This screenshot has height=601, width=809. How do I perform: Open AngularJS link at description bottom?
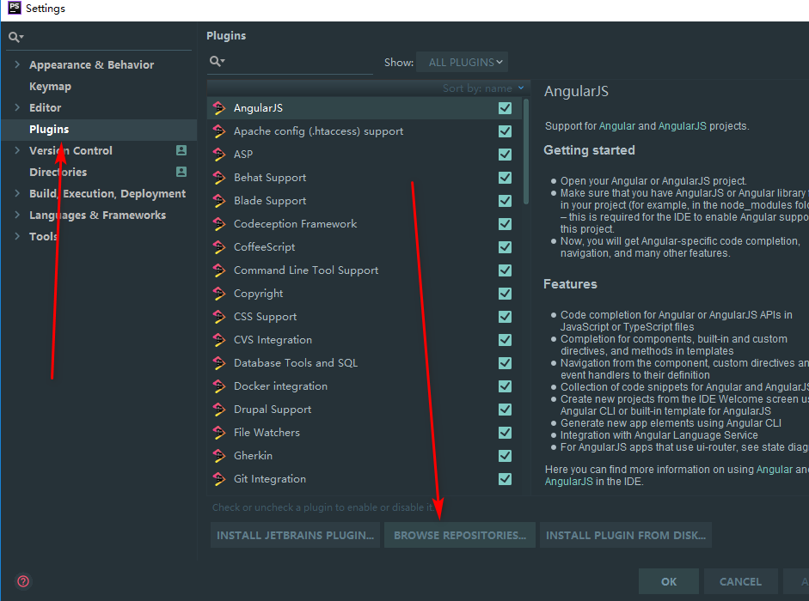pyautogui.click(x=569, y=482)
